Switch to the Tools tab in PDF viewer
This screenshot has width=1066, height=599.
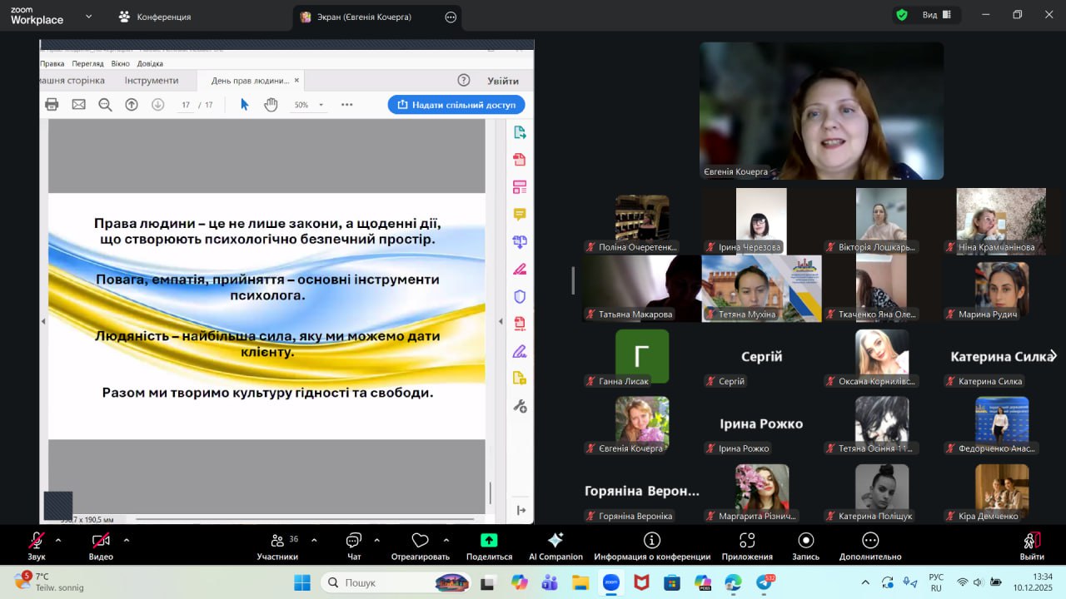click(152, 81)
